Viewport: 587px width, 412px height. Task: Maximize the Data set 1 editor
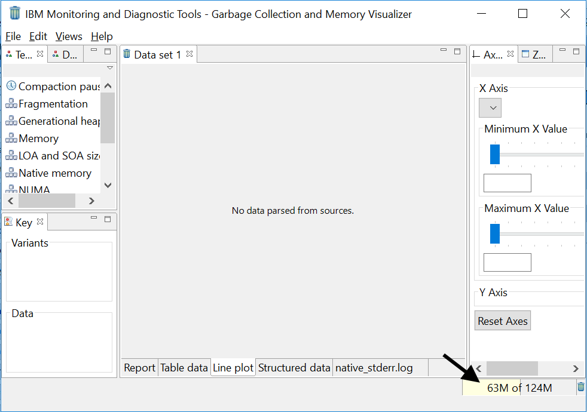click(x=457, y=51)
